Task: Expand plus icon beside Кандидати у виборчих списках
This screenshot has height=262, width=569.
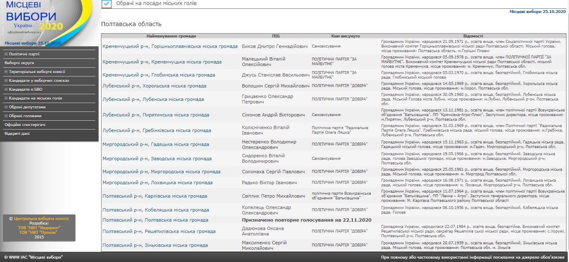Action: [x=6, y=81]
